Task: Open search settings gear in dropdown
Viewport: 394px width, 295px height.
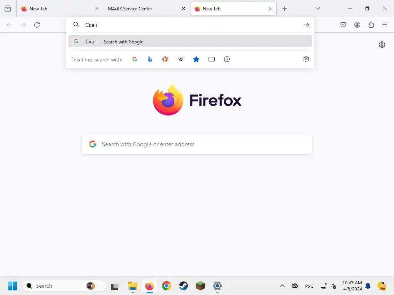Action: click(306, 59)
